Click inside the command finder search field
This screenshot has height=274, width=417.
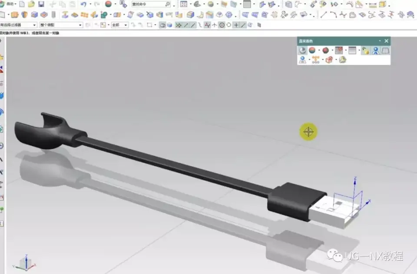point(147,4)
